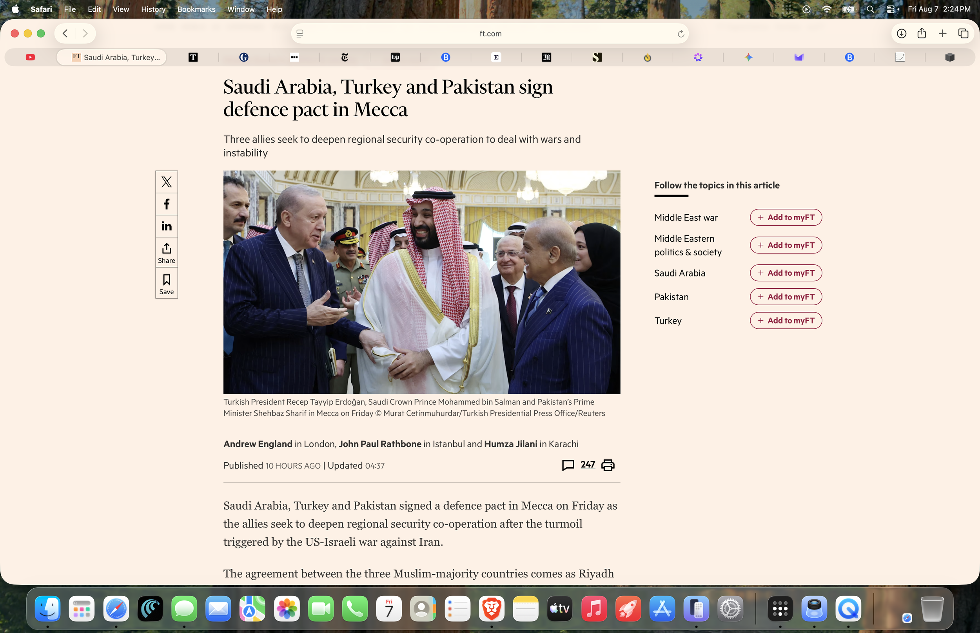This screenshot has width=980, height=633.
Task: Open the History menu
Action: (x=153, y=9)
